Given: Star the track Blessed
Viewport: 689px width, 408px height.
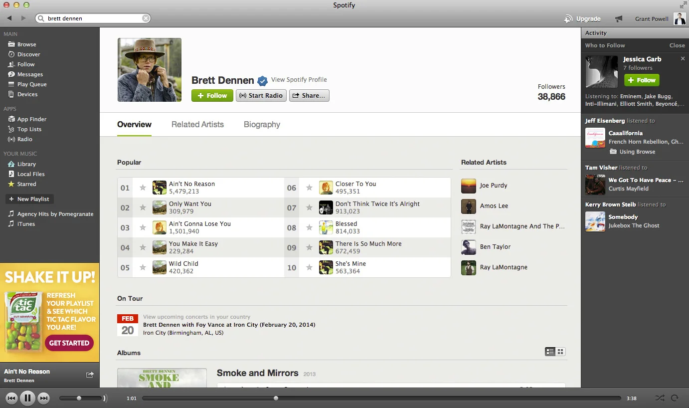Looking at the screenshot, I should (309, 227).
